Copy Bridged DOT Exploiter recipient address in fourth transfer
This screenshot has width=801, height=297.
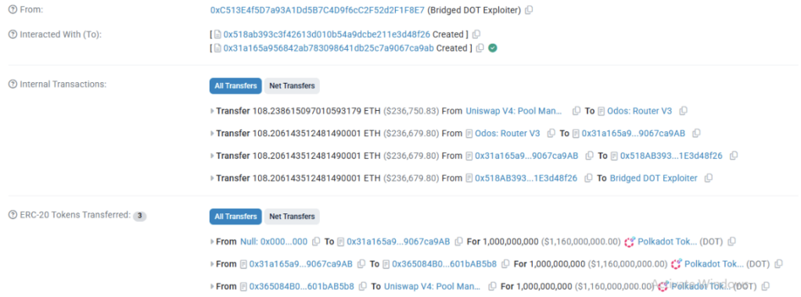708,178
